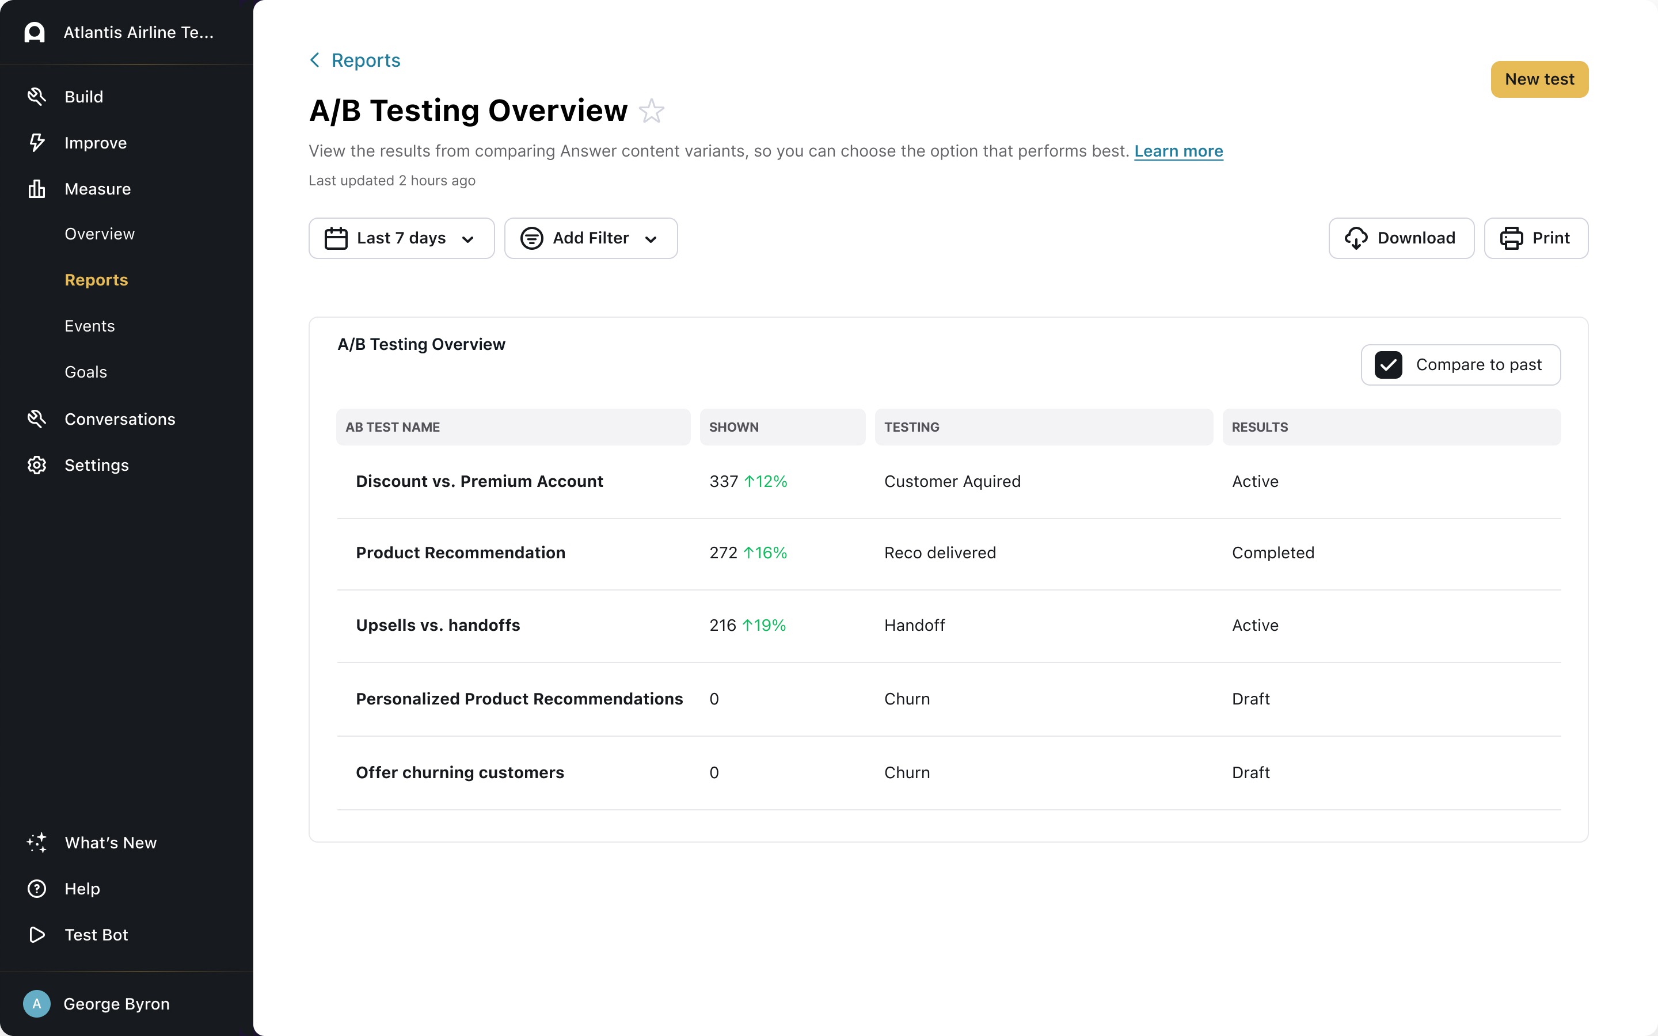Click the Measure bar chart icon
Screen dimensions: 1658x1036
[x=36, y=188]
